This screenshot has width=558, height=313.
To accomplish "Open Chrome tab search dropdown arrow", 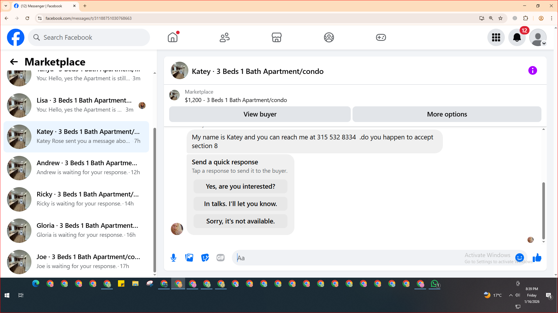I will coord(6,6).
